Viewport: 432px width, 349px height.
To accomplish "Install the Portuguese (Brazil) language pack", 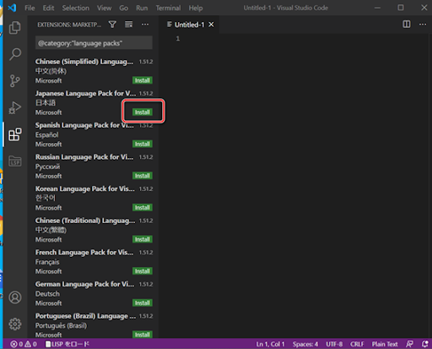I will [143, 335].
